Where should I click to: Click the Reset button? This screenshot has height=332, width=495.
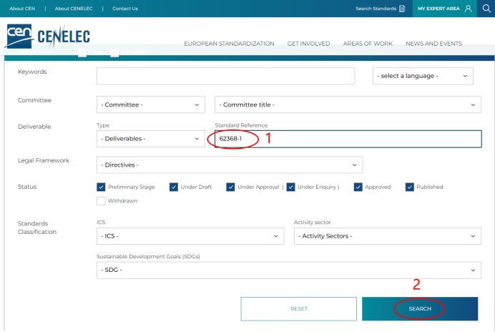298,309
